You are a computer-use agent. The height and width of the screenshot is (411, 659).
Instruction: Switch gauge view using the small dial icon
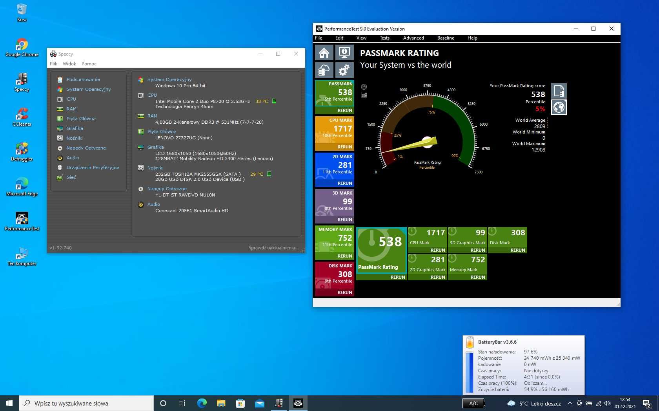pos(364,87)
